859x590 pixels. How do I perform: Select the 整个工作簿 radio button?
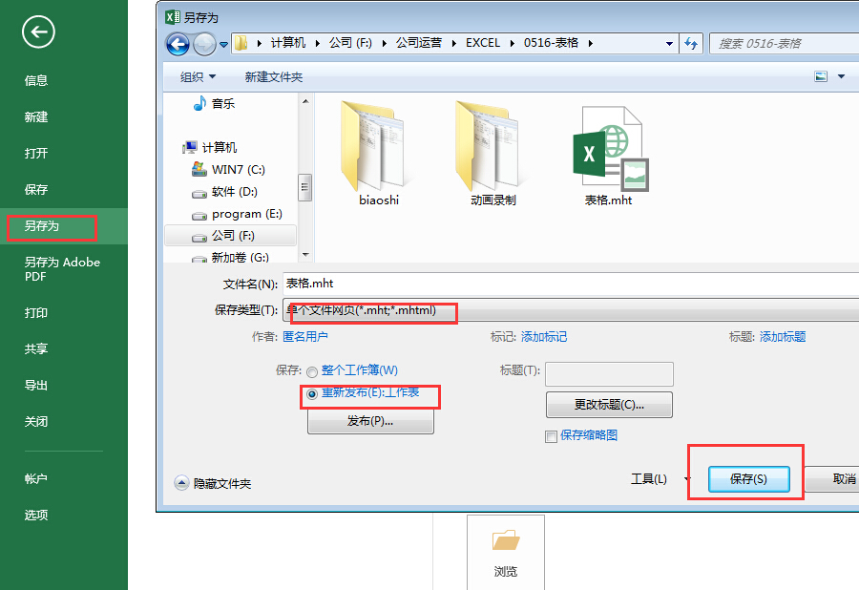[312, 372]
